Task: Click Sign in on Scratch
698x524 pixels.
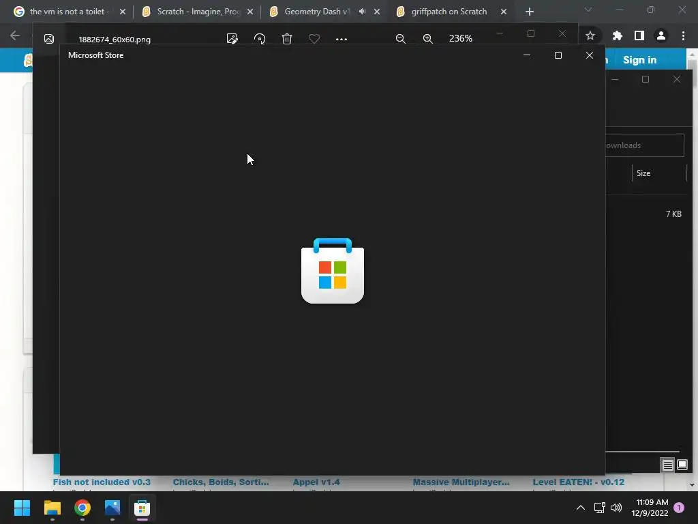Action: (x=639, y=60)
